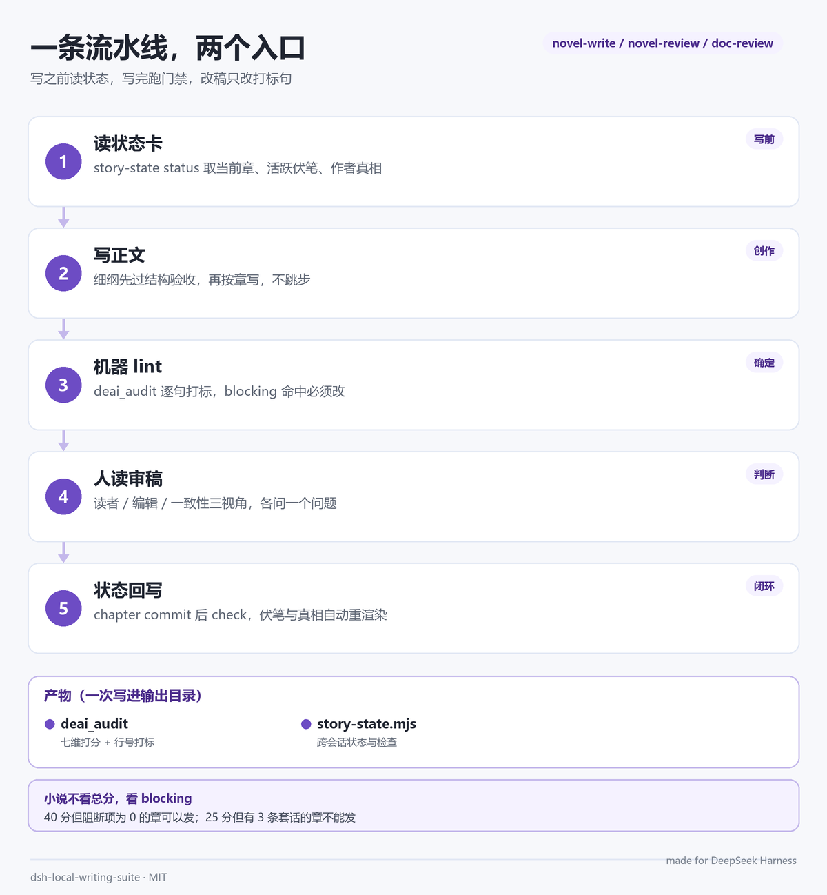Screen dimensions: 827x895
Task: Click the chapter commit 后 check description
Action: pyautogui.click(x=241, y=615)
